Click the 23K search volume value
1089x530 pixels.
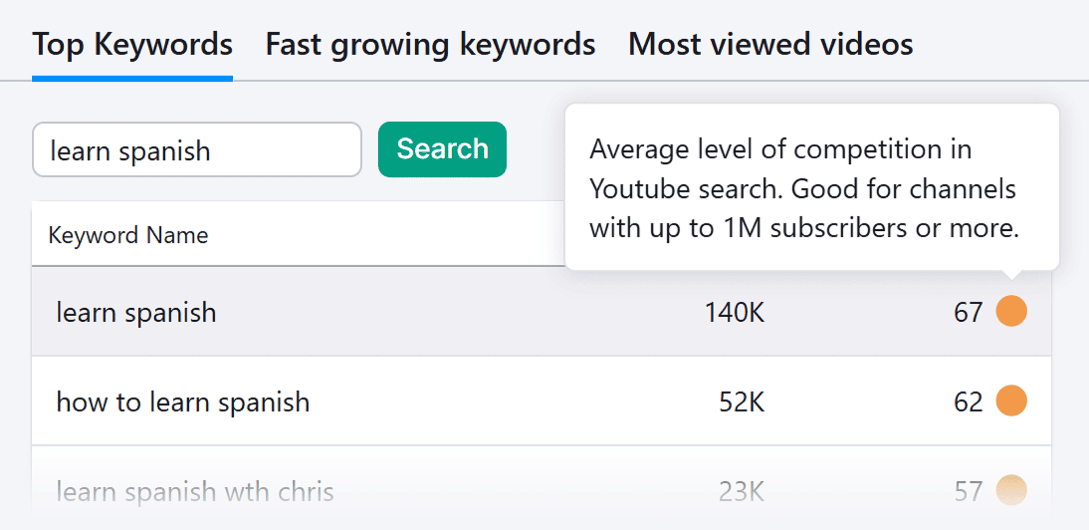(x=741, y=491)
